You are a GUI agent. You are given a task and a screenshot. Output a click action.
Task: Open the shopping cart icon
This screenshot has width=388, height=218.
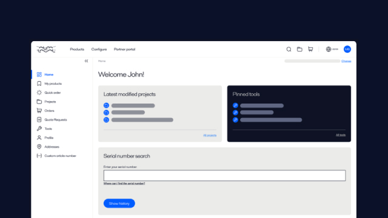click(x=310, y=49)
